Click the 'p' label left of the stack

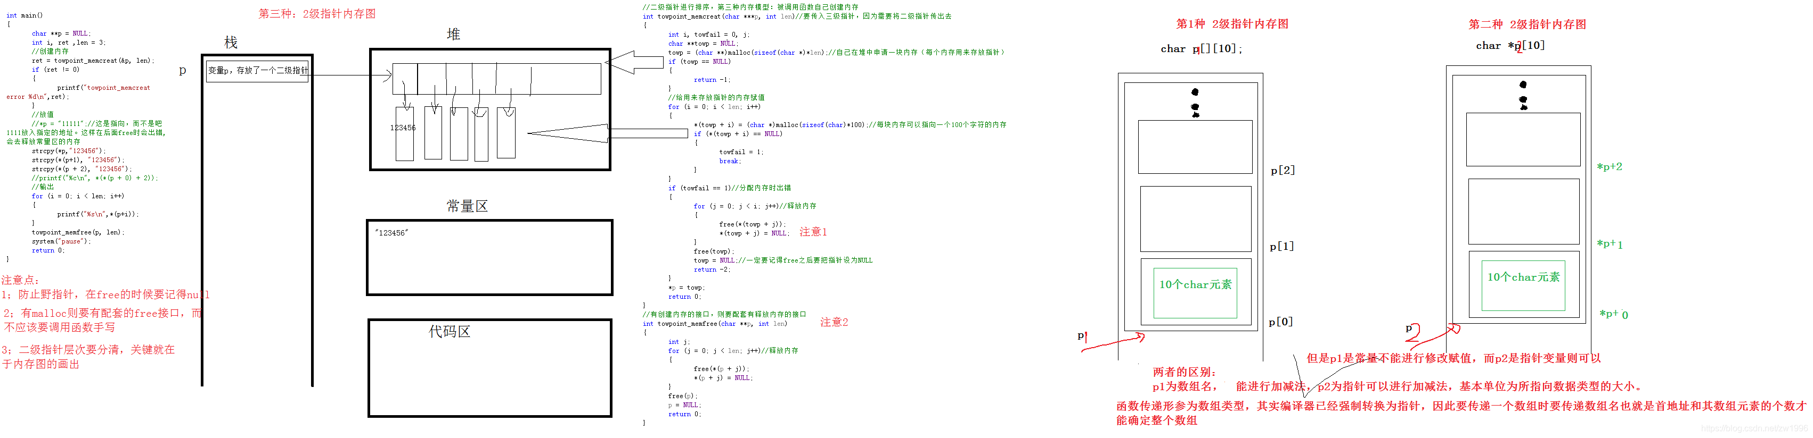183,70
